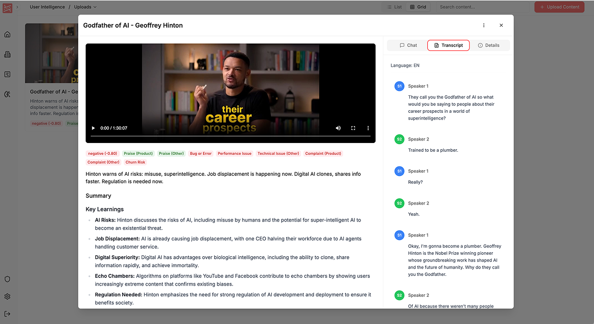Open the Uploads breadcrumb dropdown
The image size is (594, 324).
pos(85,7)
